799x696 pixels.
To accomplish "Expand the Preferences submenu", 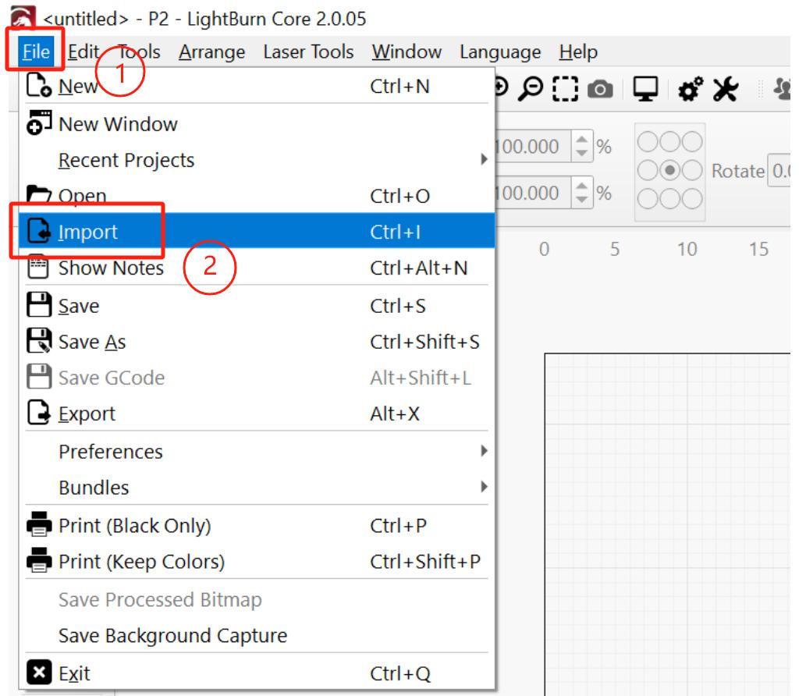I will click(x=257, y=452).
